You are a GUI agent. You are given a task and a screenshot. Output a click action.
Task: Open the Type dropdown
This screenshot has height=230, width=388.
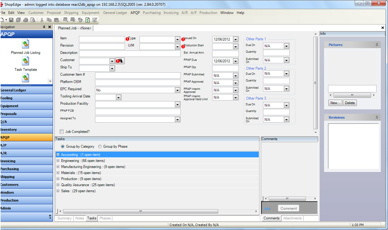coord(177,39)
